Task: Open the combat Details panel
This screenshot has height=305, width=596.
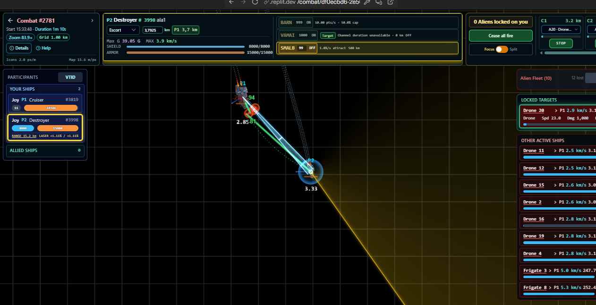Action: (x=19, y=48)
